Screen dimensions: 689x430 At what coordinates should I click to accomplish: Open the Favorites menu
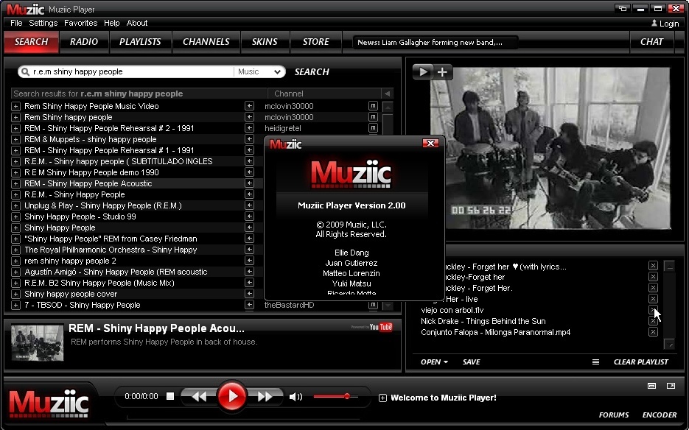coord(80,23)
